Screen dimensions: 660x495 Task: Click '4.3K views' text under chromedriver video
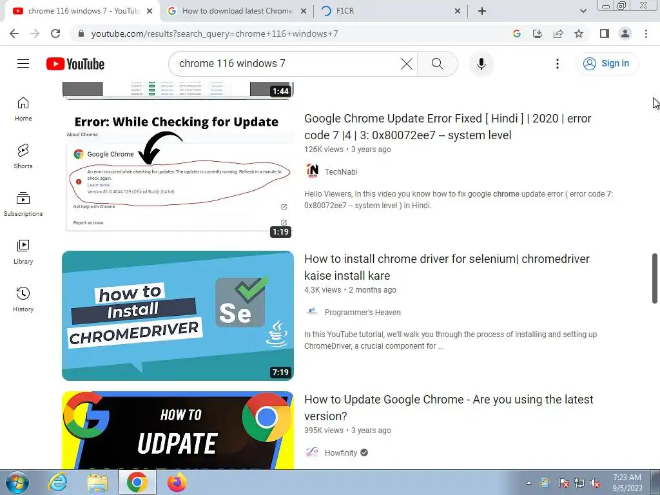coord(322,290)
